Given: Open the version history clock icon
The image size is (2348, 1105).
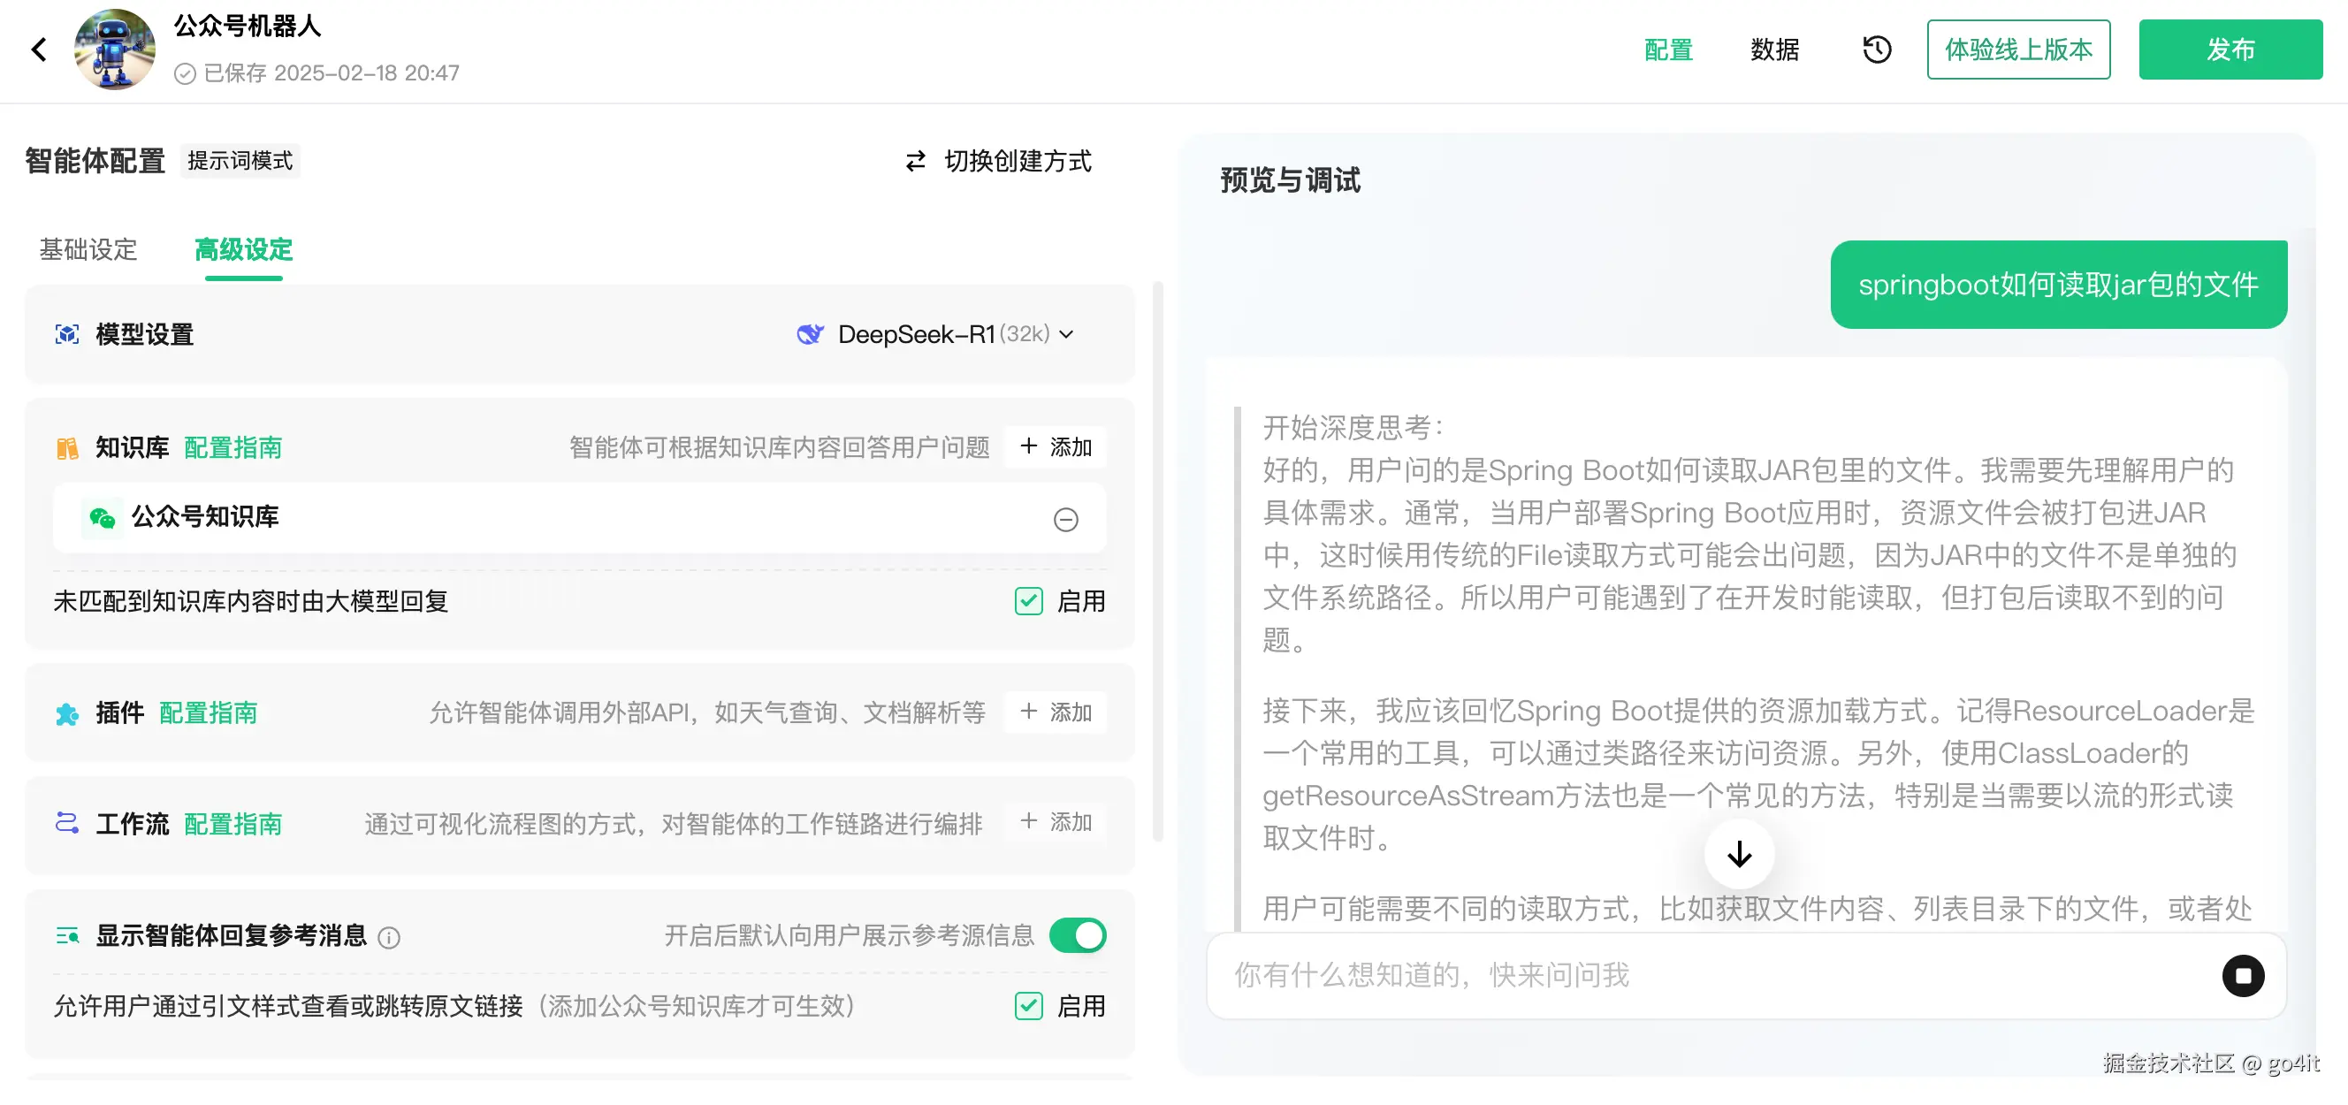Looking at the screenshot, I should coord(1877,50).
